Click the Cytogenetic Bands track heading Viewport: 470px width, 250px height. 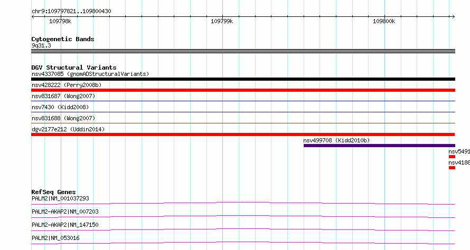coord(63,39)
